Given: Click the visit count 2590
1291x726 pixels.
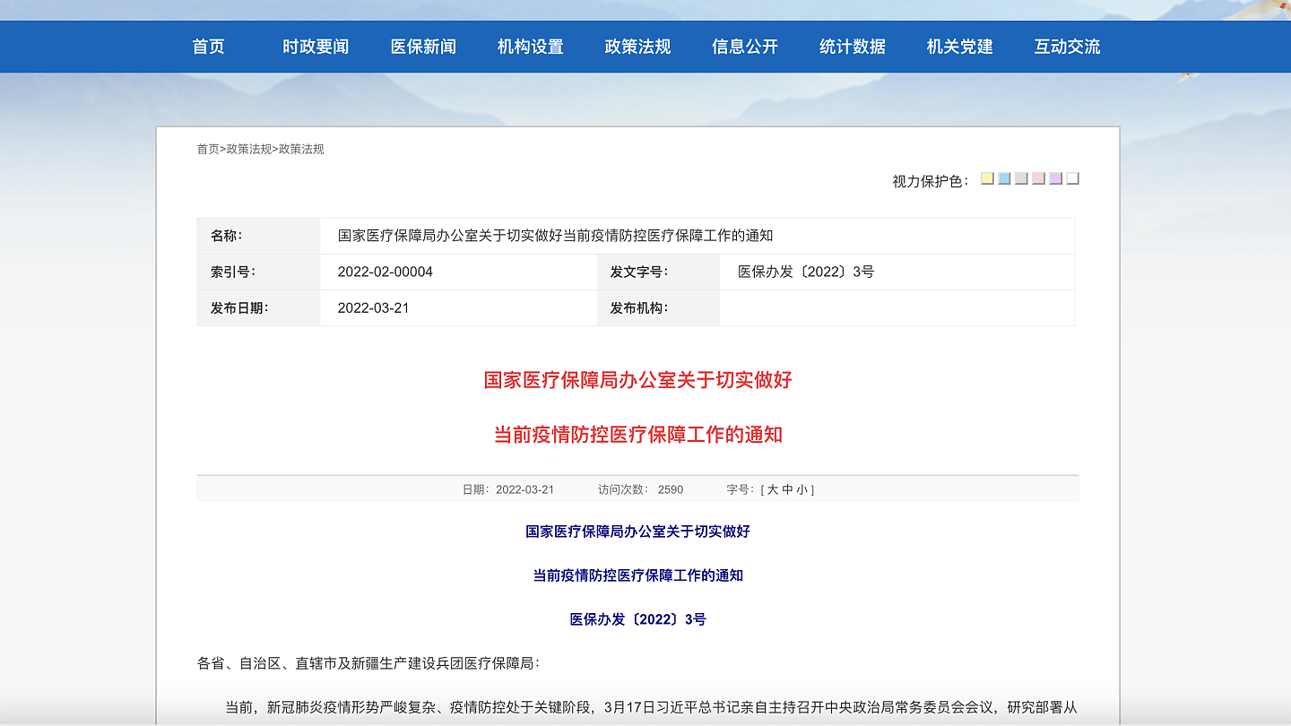Looking at the screenshot, I should [x=670, y=489].
